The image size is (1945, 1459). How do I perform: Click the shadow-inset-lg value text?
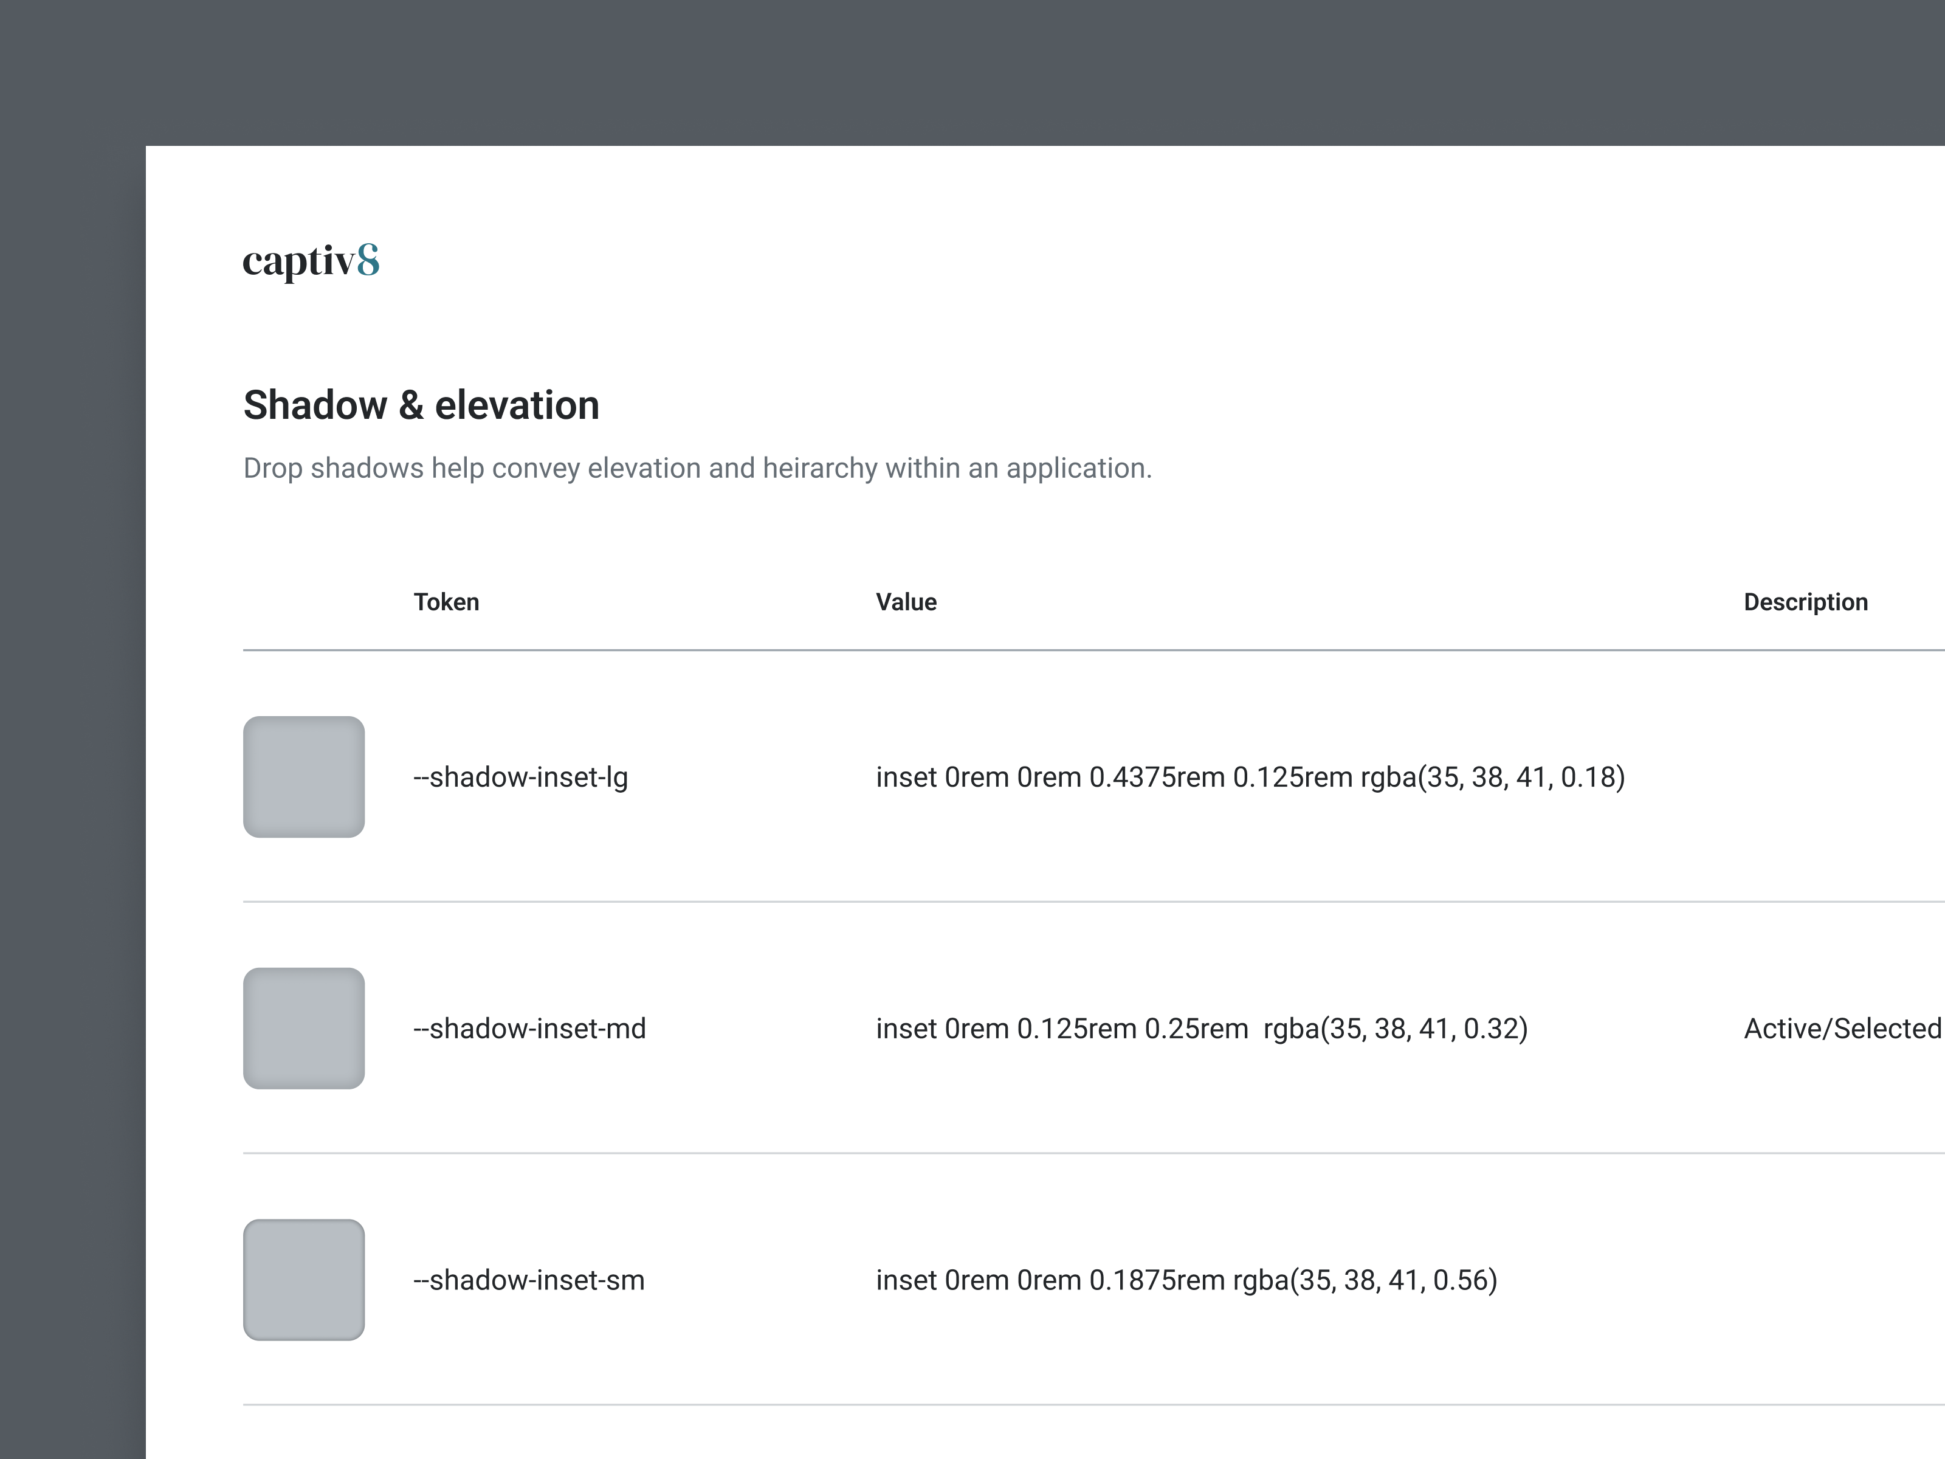pyautogui.click(x=1250, y=778)
